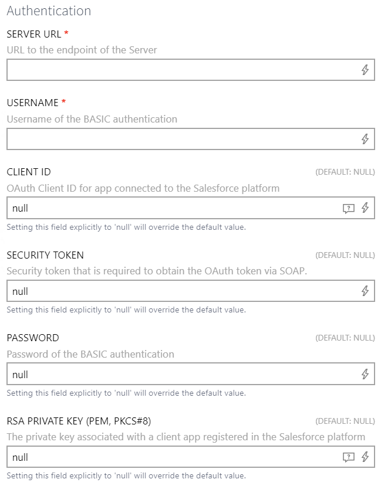381x486 pixels.
Task: Collapse the Authentication section header
Action: pos(49,11)
